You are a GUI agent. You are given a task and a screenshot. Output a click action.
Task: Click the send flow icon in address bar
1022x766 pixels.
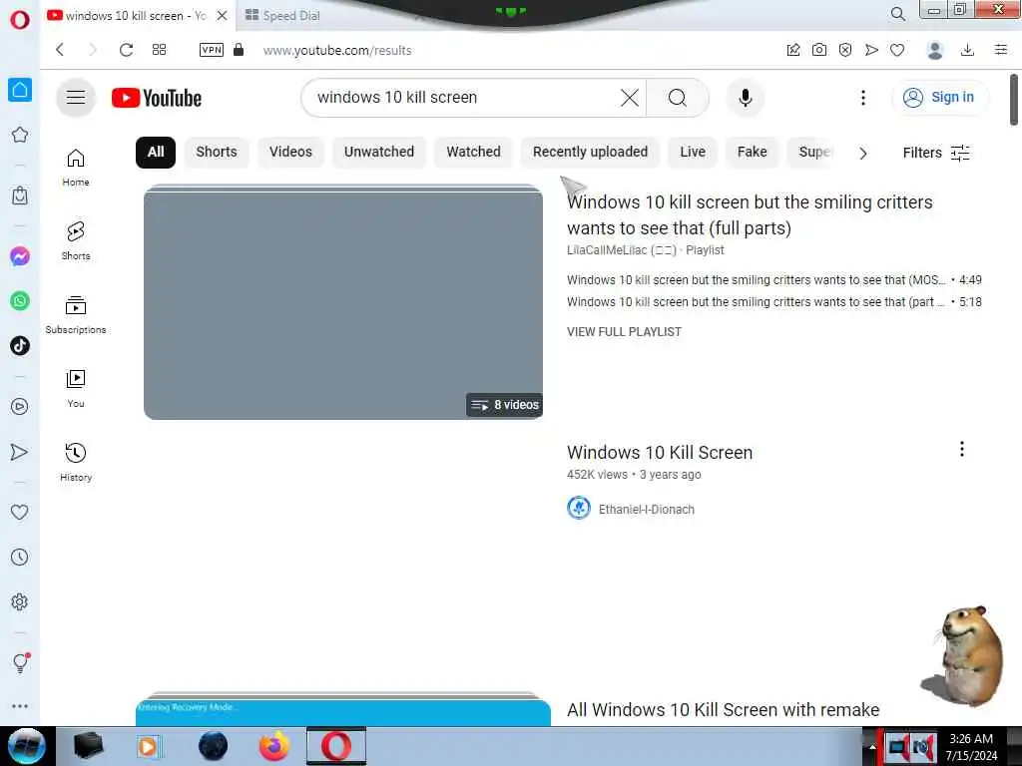tap(871, 50)
